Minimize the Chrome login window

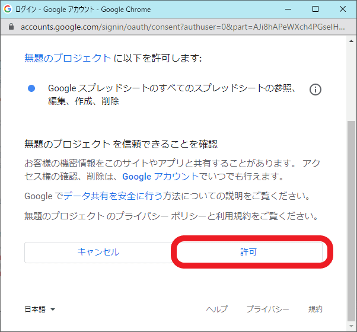(288, 9)
